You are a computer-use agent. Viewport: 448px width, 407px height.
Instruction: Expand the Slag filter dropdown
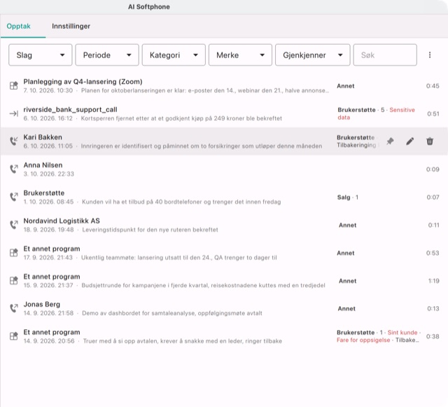pos(41,55)
